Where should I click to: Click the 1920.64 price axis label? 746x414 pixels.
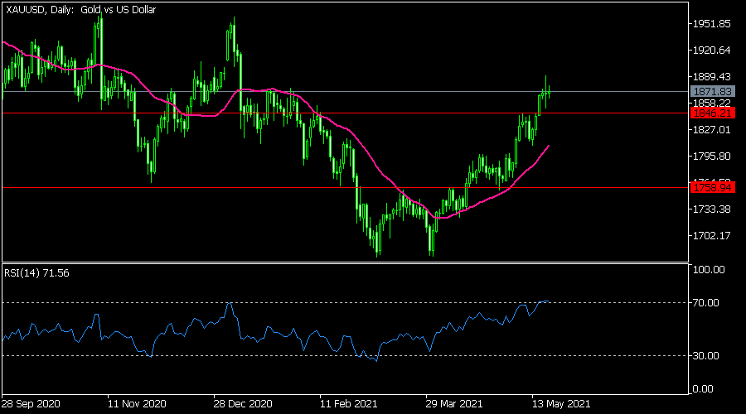tap(711, 51)
